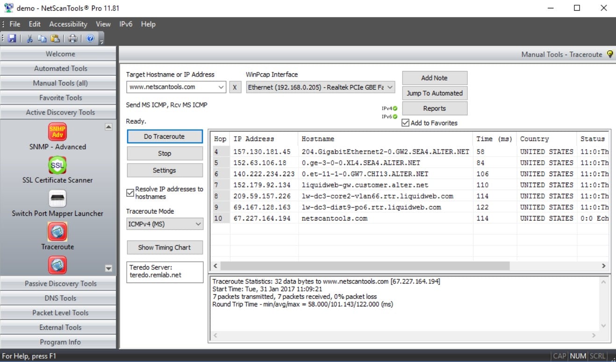Open the Help menu in the menu bar
Screen dimensions: 616x362
(x=148, y=24)
